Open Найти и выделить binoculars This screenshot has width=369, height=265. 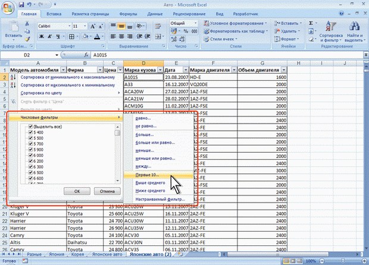(x=354, y=31)
